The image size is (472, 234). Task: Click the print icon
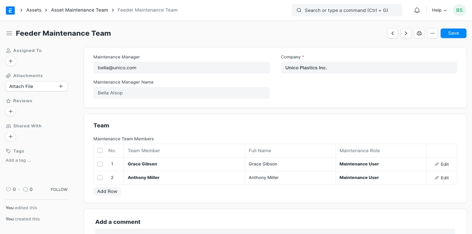pos(419,33)
